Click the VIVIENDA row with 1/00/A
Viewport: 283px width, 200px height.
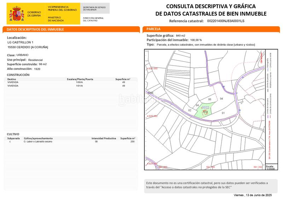coord(70,82)
